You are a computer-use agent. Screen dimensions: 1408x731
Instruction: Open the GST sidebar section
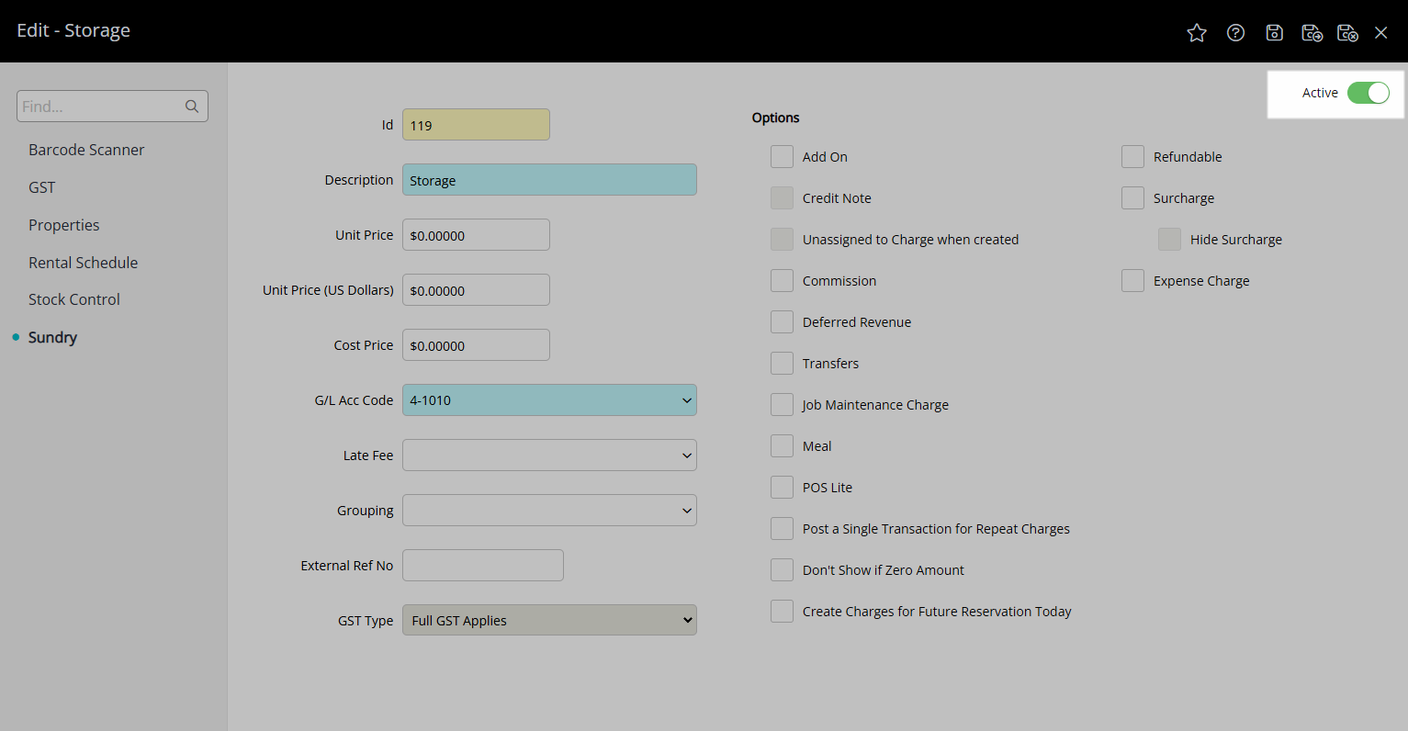coord(42,187)
